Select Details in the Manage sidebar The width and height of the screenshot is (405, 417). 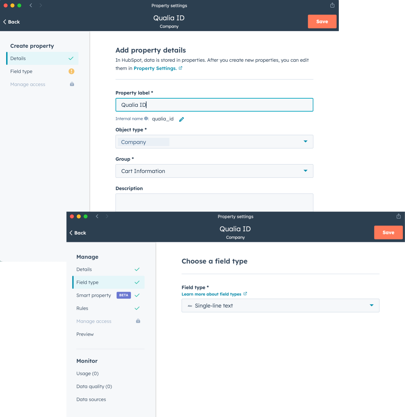(109, 269)
